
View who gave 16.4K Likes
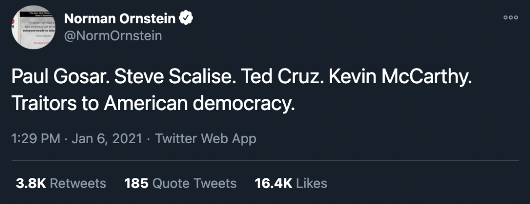point(291,183)
